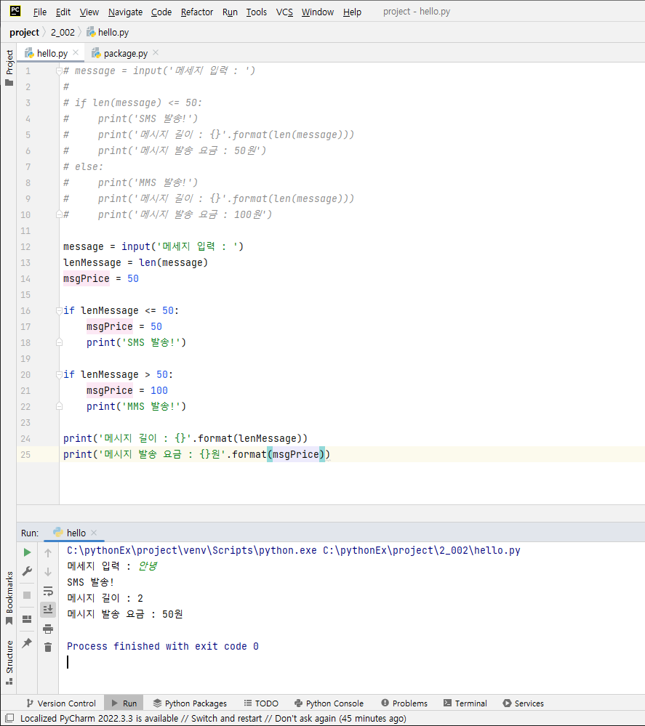Open the Refactor menu
The height and width of the screenshot is (726, 645).
[x=197, y=12]
